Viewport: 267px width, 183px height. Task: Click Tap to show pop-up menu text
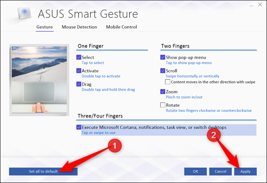189,63
